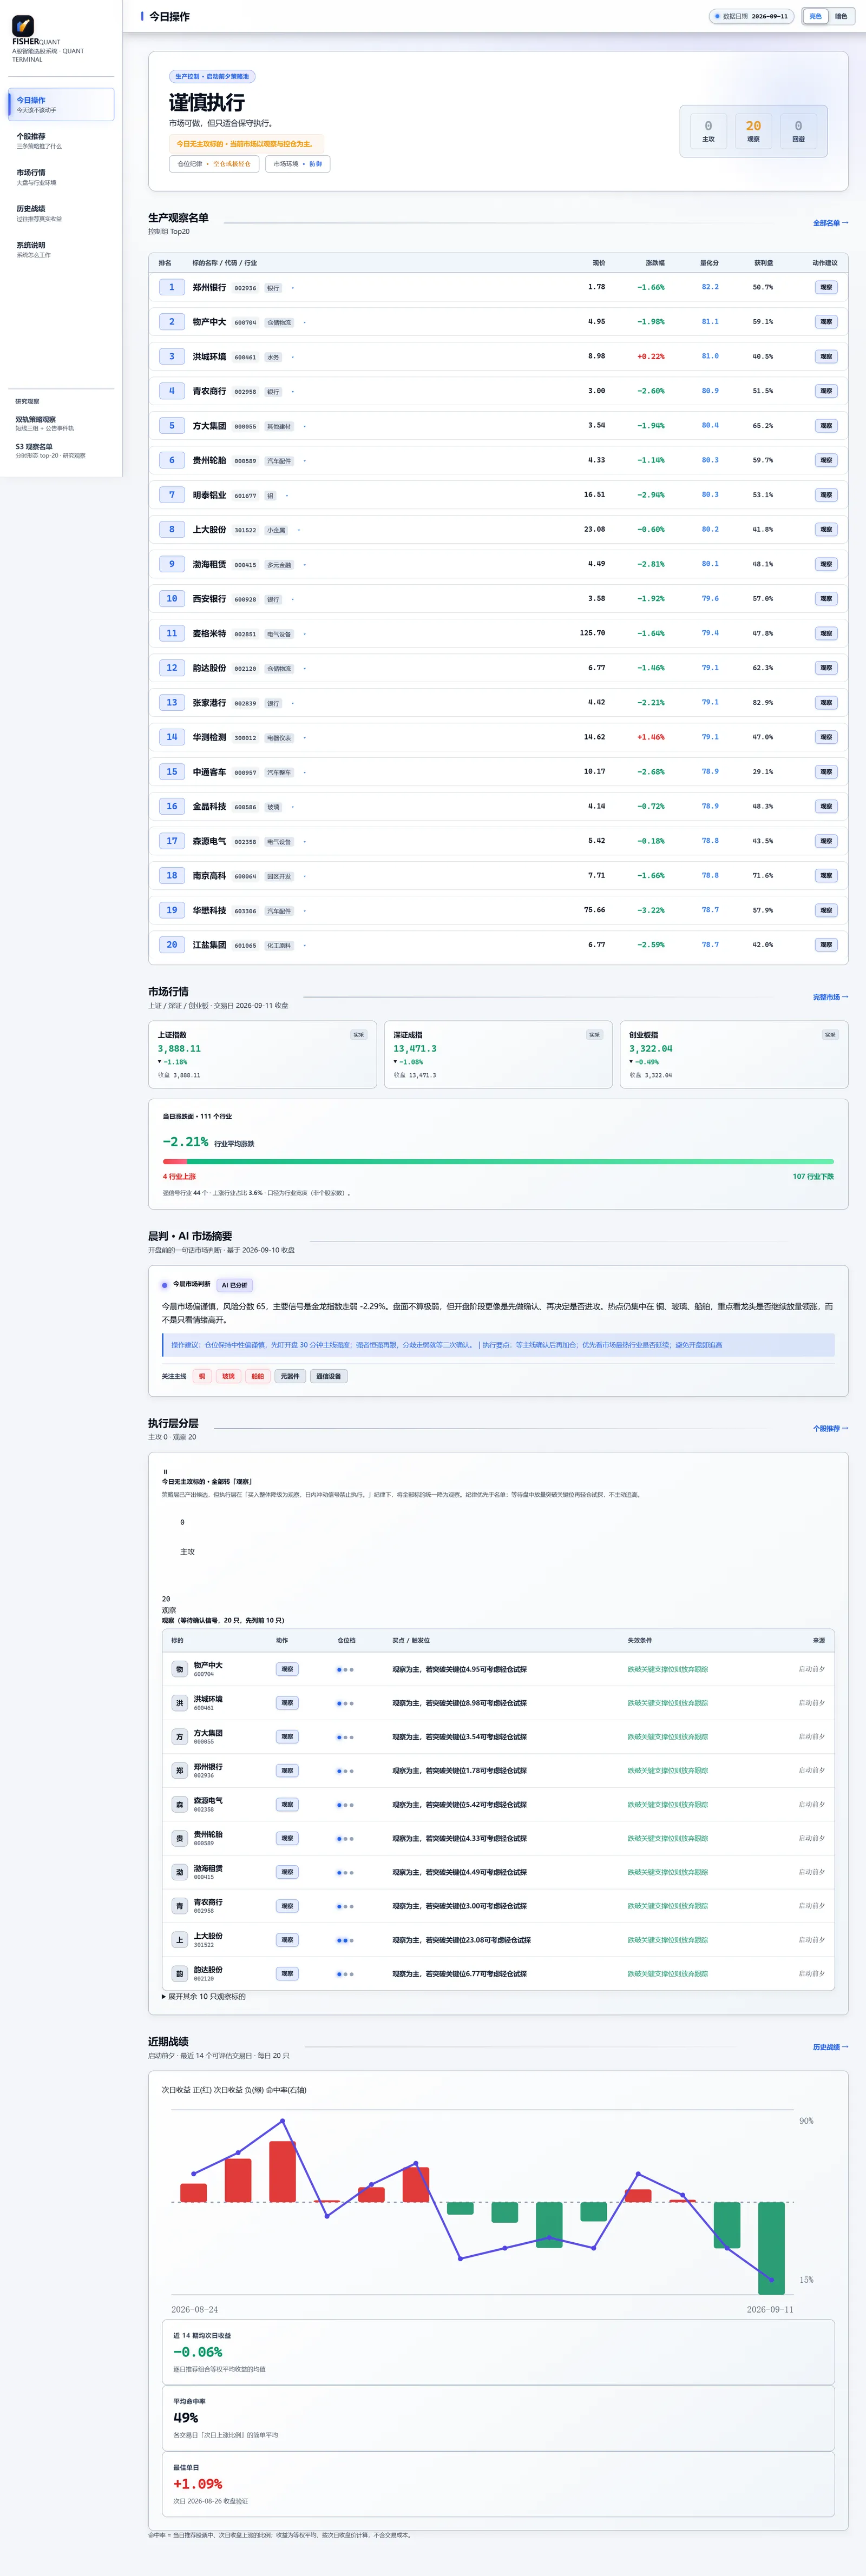Click the 洪 avatar icon for 洪城环境
This screenshot has width=866, height=2576.
click(180, 1703)
